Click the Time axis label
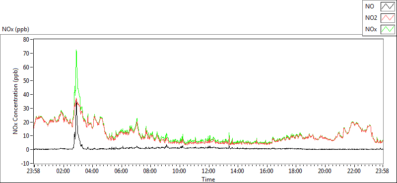Viewport: 397px width, 183px height. tap(208, 180)
